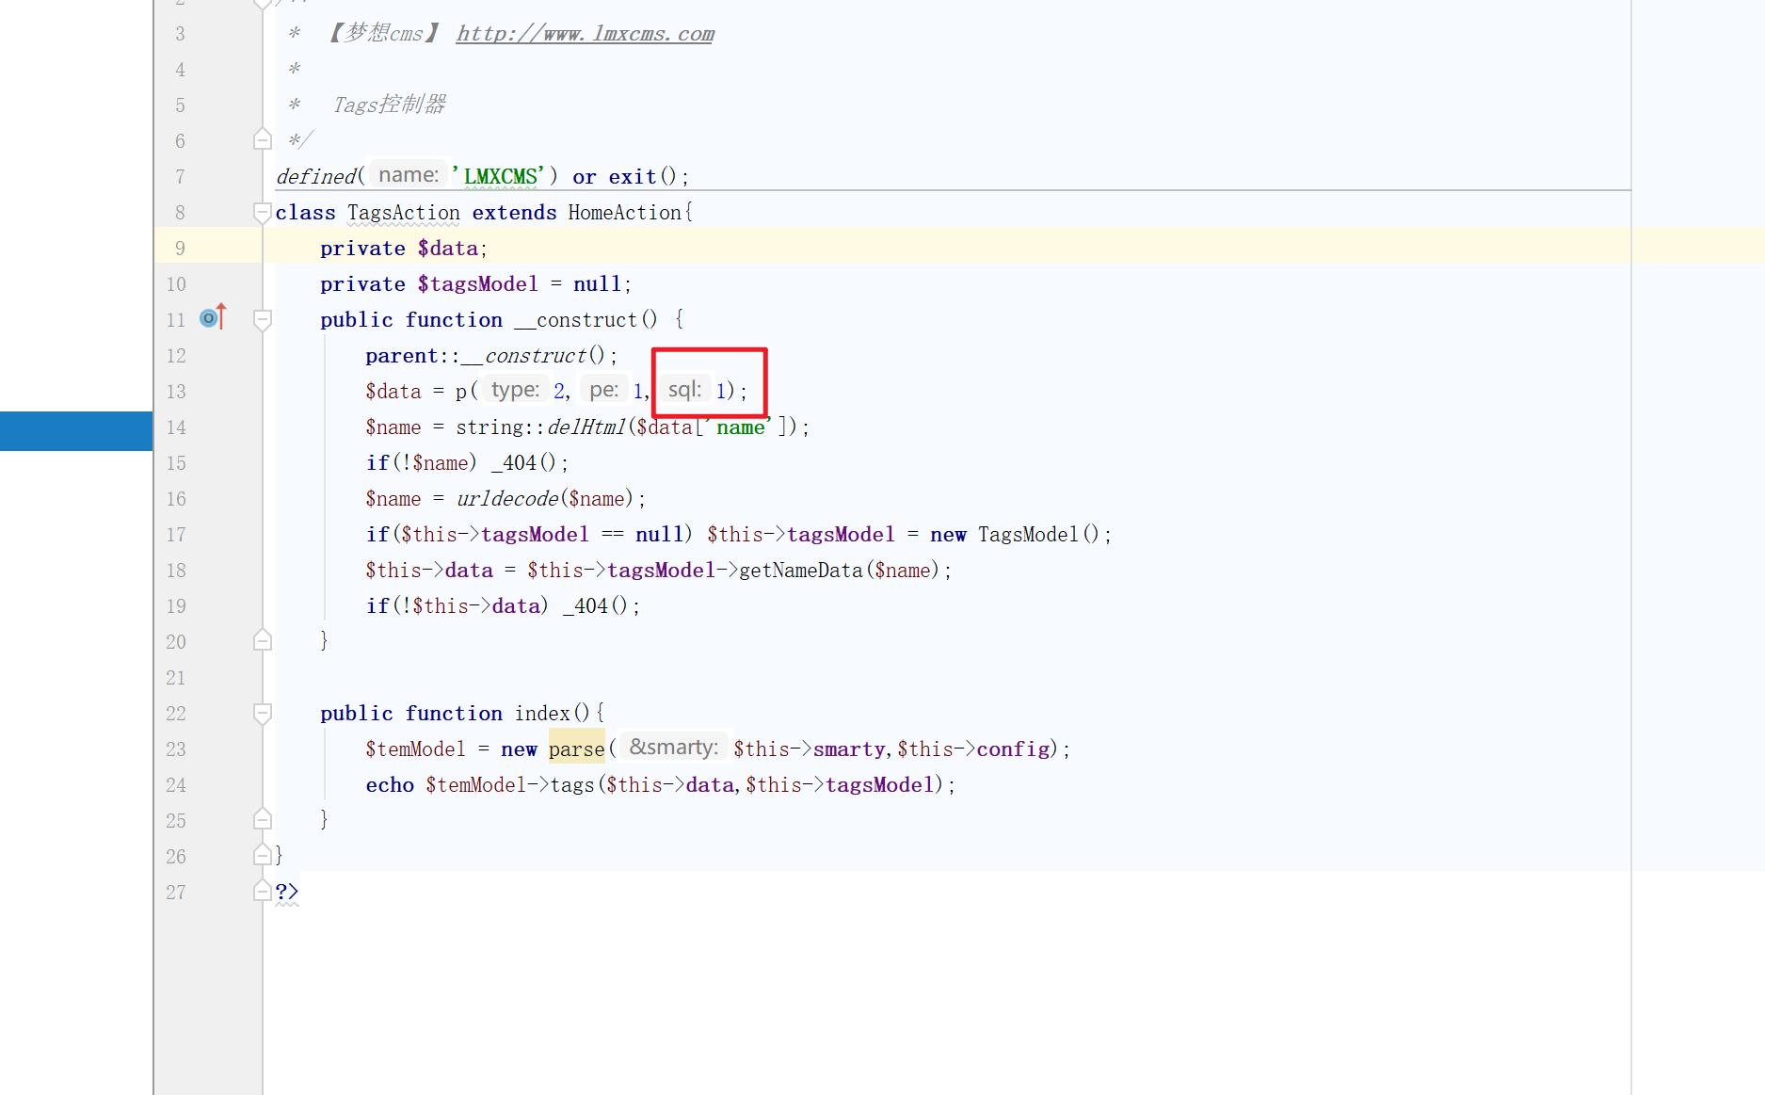The width and height of the screenshot is (1765, 1095).
Task: Click the pe: parameter hint
Action: tap(603, 390)
